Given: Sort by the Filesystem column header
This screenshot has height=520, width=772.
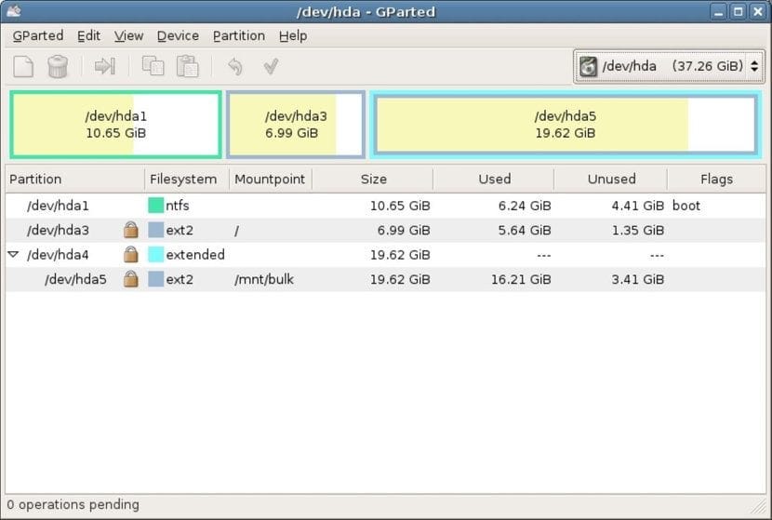Looking at the screenshot, I should click(x=187, y=180).
